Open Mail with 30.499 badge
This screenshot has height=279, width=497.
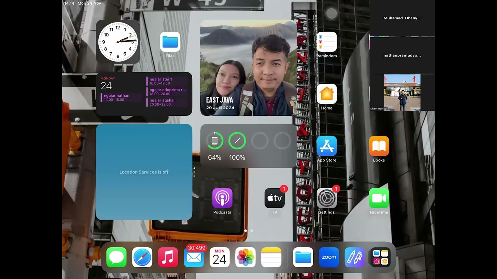[x=194, y=257]
